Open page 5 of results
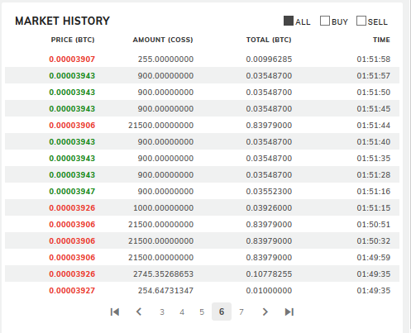The width and height of the screenshot is (411, 333). click(x=202, y=312)
